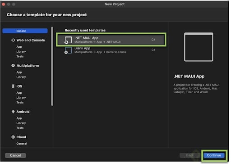Select Library under Web and Console
Screen dimensions: 231x164
click(21, 51)
